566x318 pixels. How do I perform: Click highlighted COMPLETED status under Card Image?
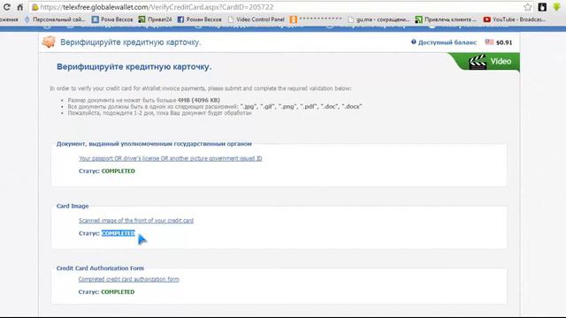(118, 233)
